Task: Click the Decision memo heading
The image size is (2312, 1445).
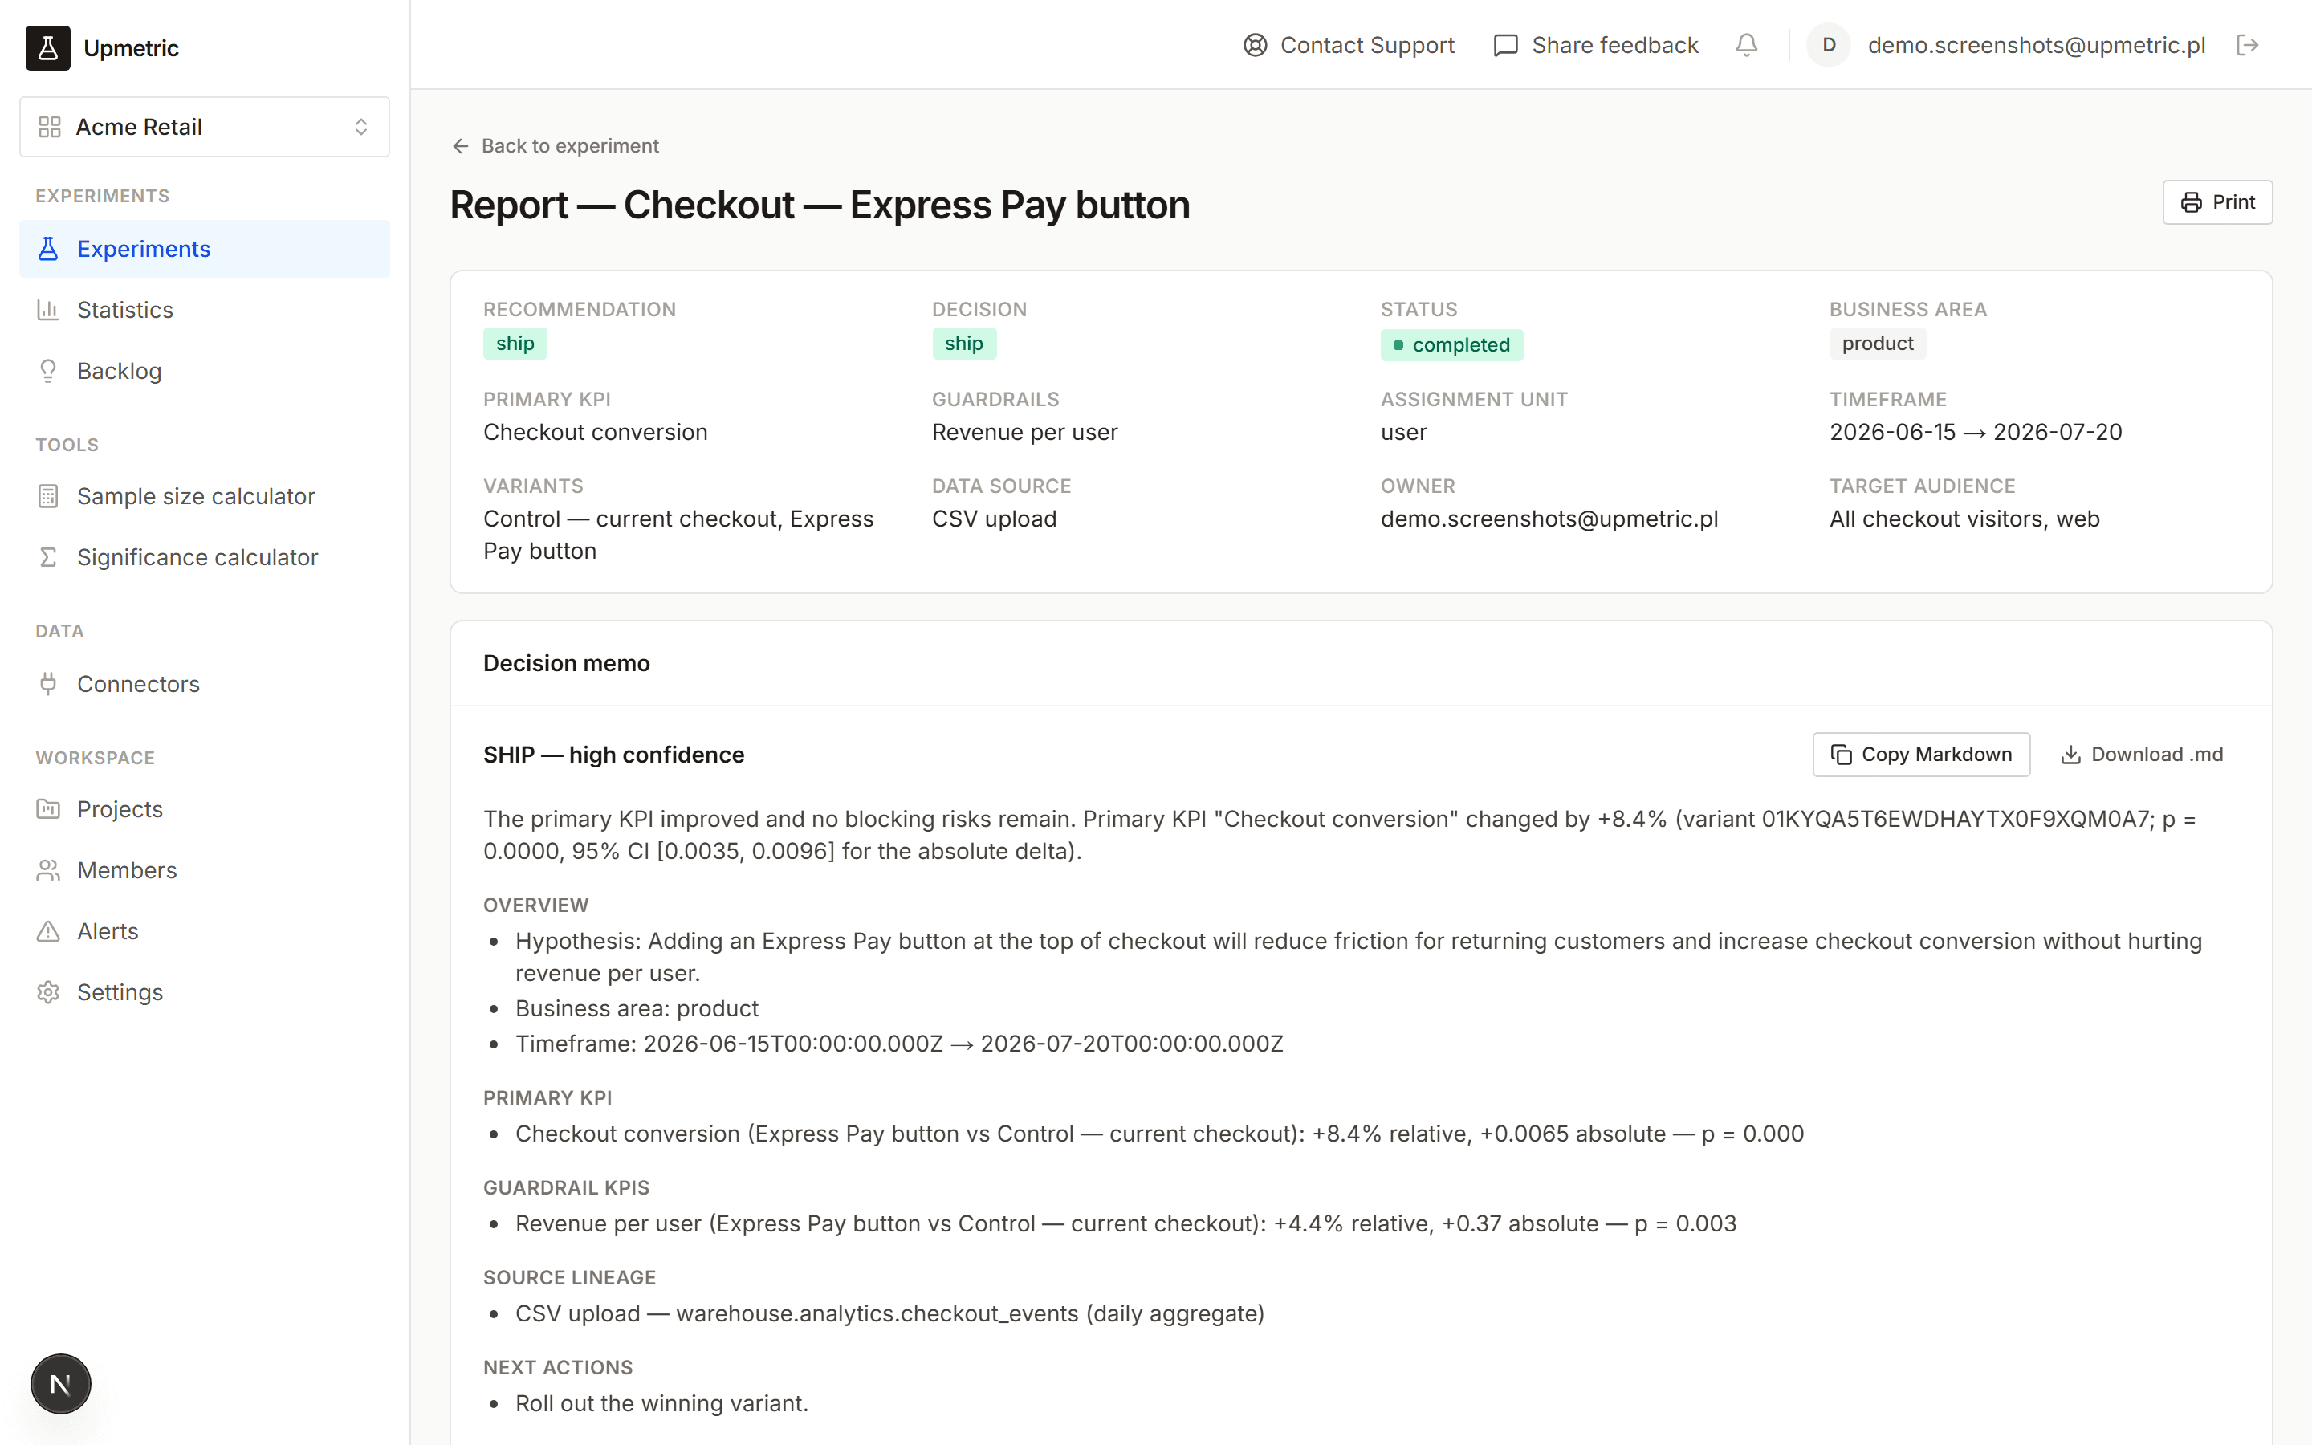Action: (x=567, y=663)
